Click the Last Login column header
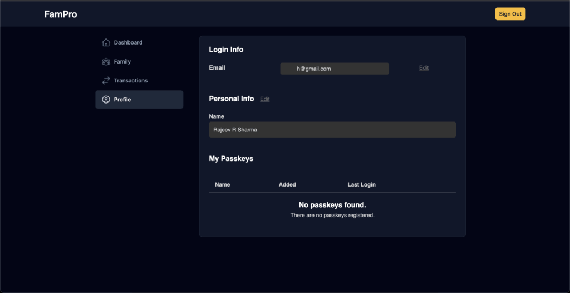The image size is (570, 293). click(x=362, y=184)
